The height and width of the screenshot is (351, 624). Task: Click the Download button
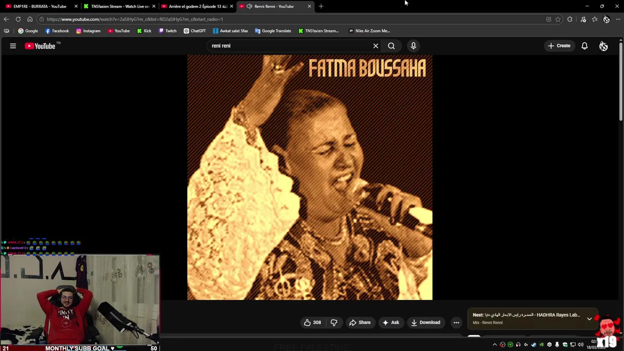(x=426, y=322)
